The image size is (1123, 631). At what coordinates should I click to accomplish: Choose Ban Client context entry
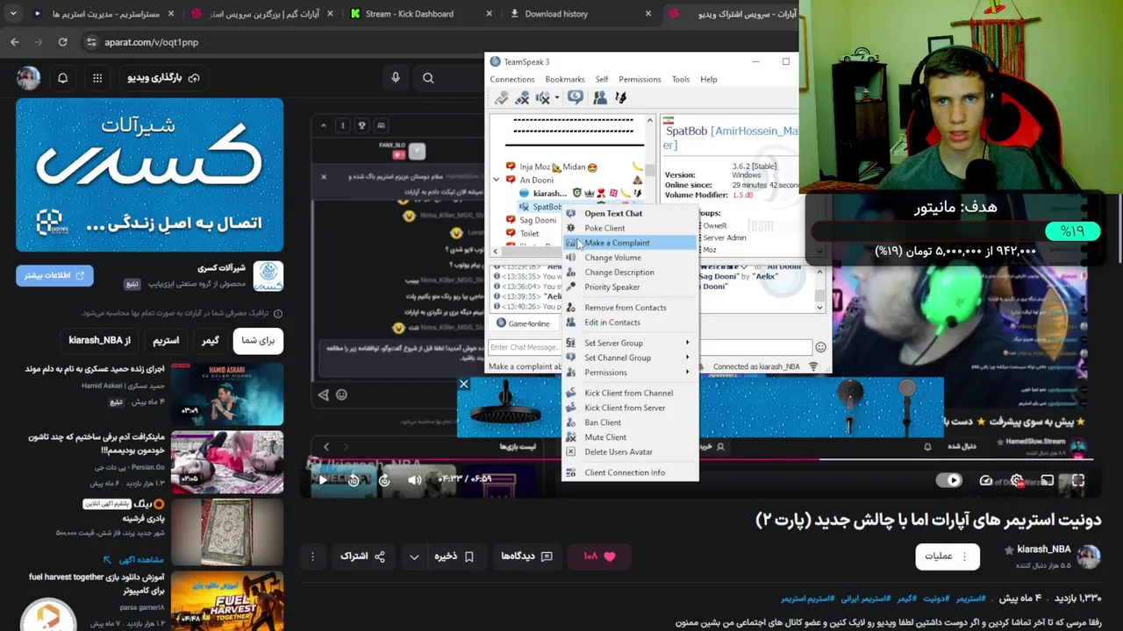[630, 422]
